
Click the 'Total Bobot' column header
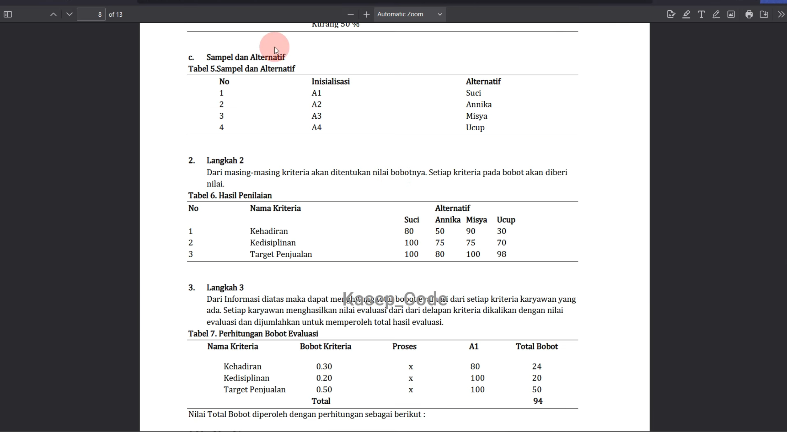click(537, 346)
